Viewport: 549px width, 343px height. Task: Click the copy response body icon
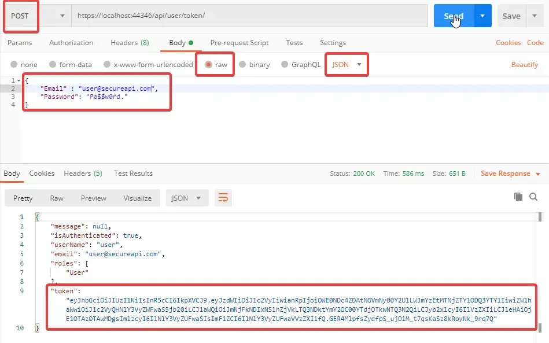518,197
